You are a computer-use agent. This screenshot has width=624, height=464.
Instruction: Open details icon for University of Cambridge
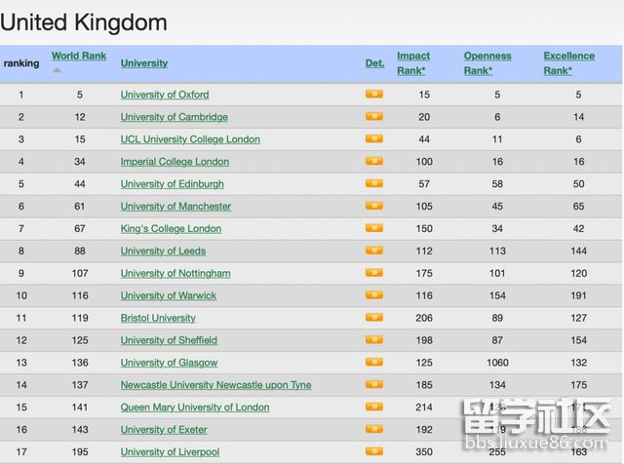pyautogui.click(x=374, y=116)
